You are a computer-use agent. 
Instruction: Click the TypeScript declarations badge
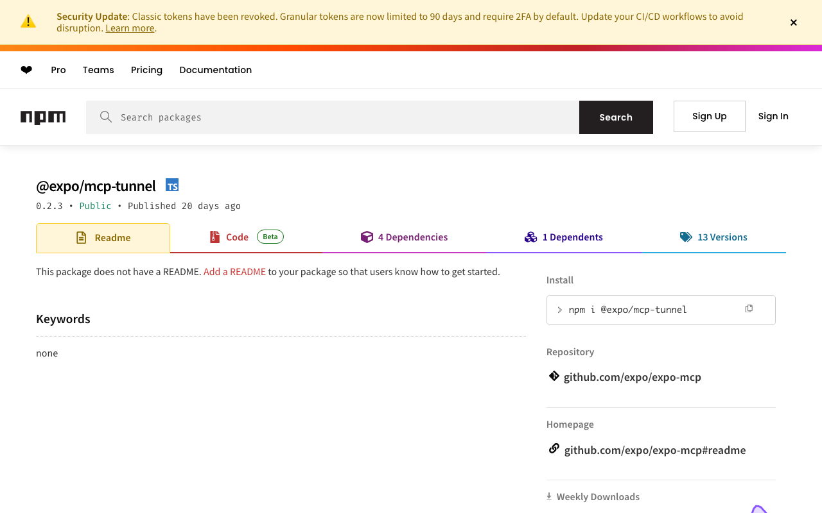click(172, 185)
